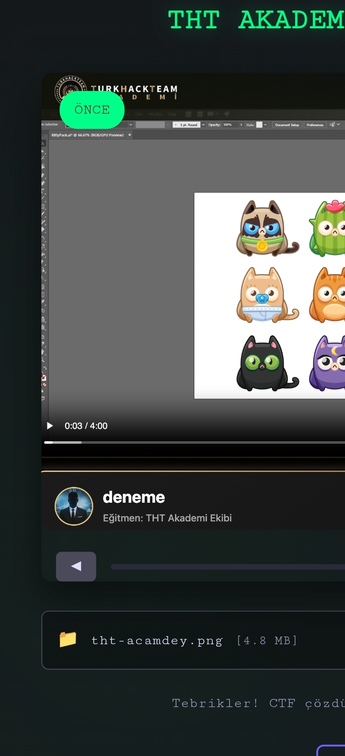
Task: Click the green ÖNCE button
Action: (x=92, y=110)
